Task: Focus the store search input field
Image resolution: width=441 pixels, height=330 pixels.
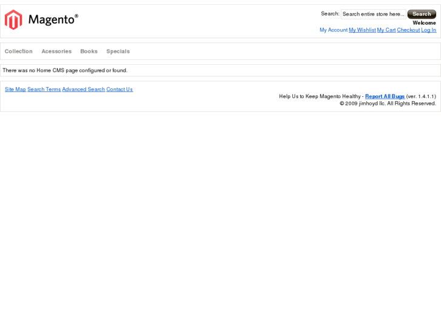Action: pyautogui.click(x=373, y=14)
